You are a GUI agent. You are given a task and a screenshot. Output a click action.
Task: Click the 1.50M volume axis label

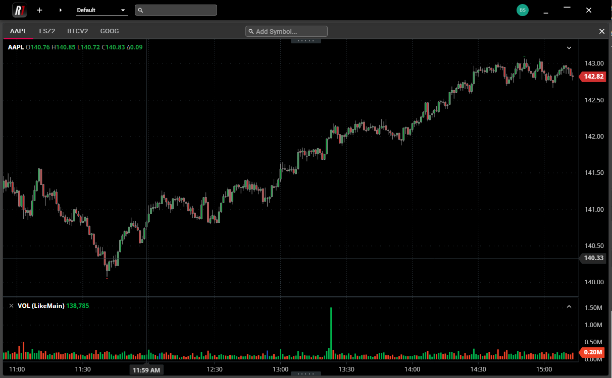(593, 308)
